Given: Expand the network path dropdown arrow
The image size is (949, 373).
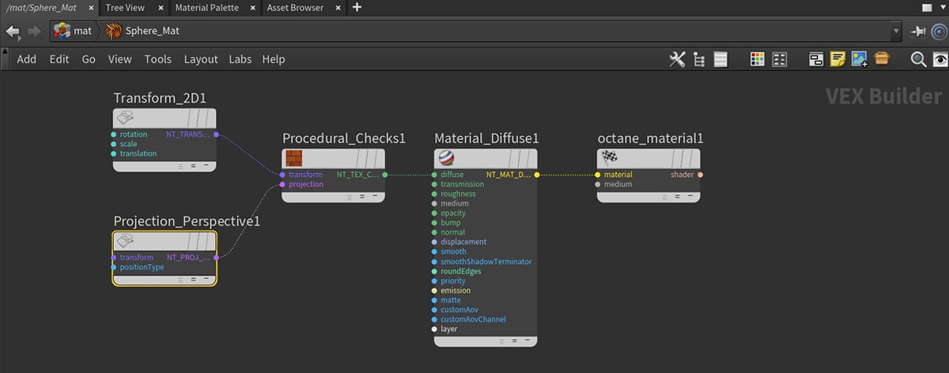Looking at the screenshot, I should pos(896,32).
